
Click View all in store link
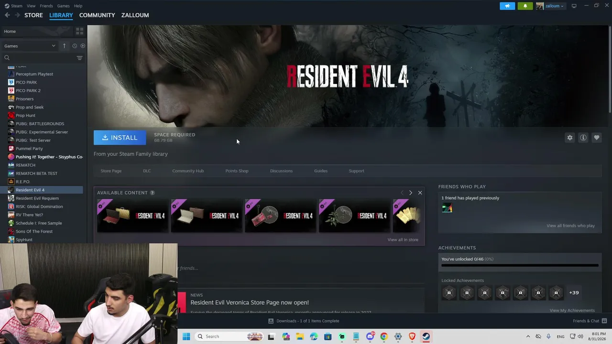click(x=403, y=240)
